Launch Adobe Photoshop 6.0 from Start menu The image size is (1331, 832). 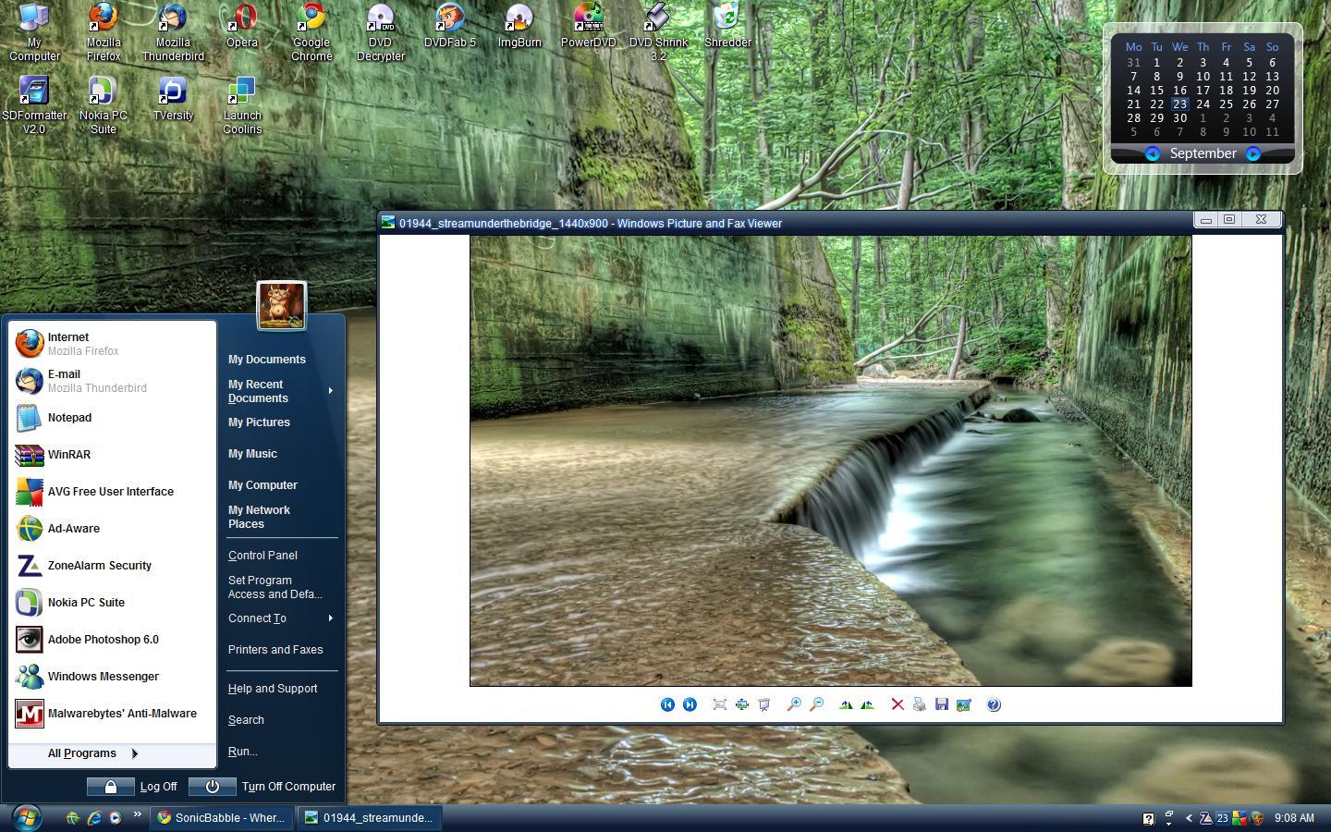point(112,640)
